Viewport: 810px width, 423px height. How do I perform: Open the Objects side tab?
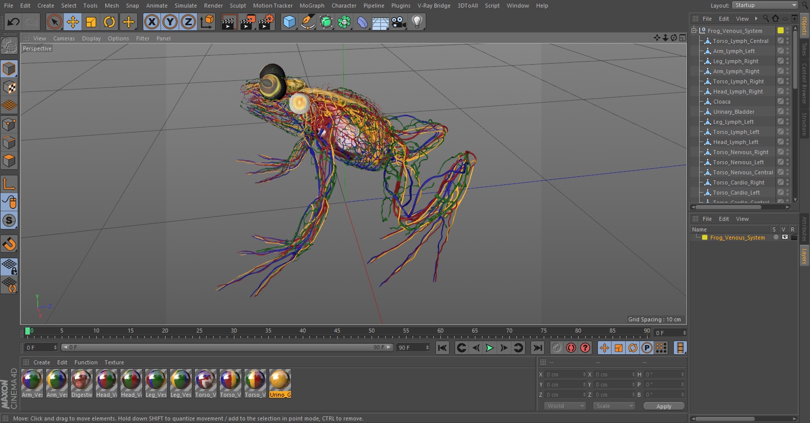point(804,26)
